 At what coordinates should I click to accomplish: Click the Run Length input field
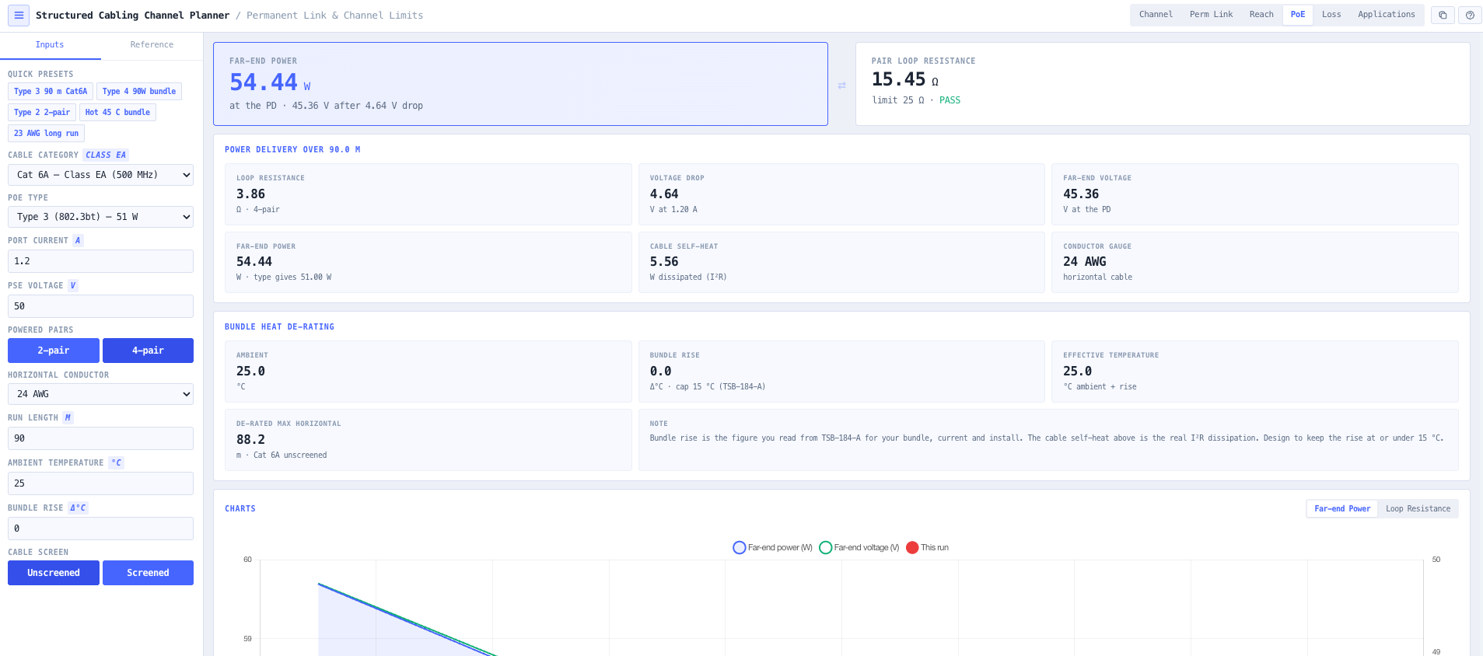100,438
